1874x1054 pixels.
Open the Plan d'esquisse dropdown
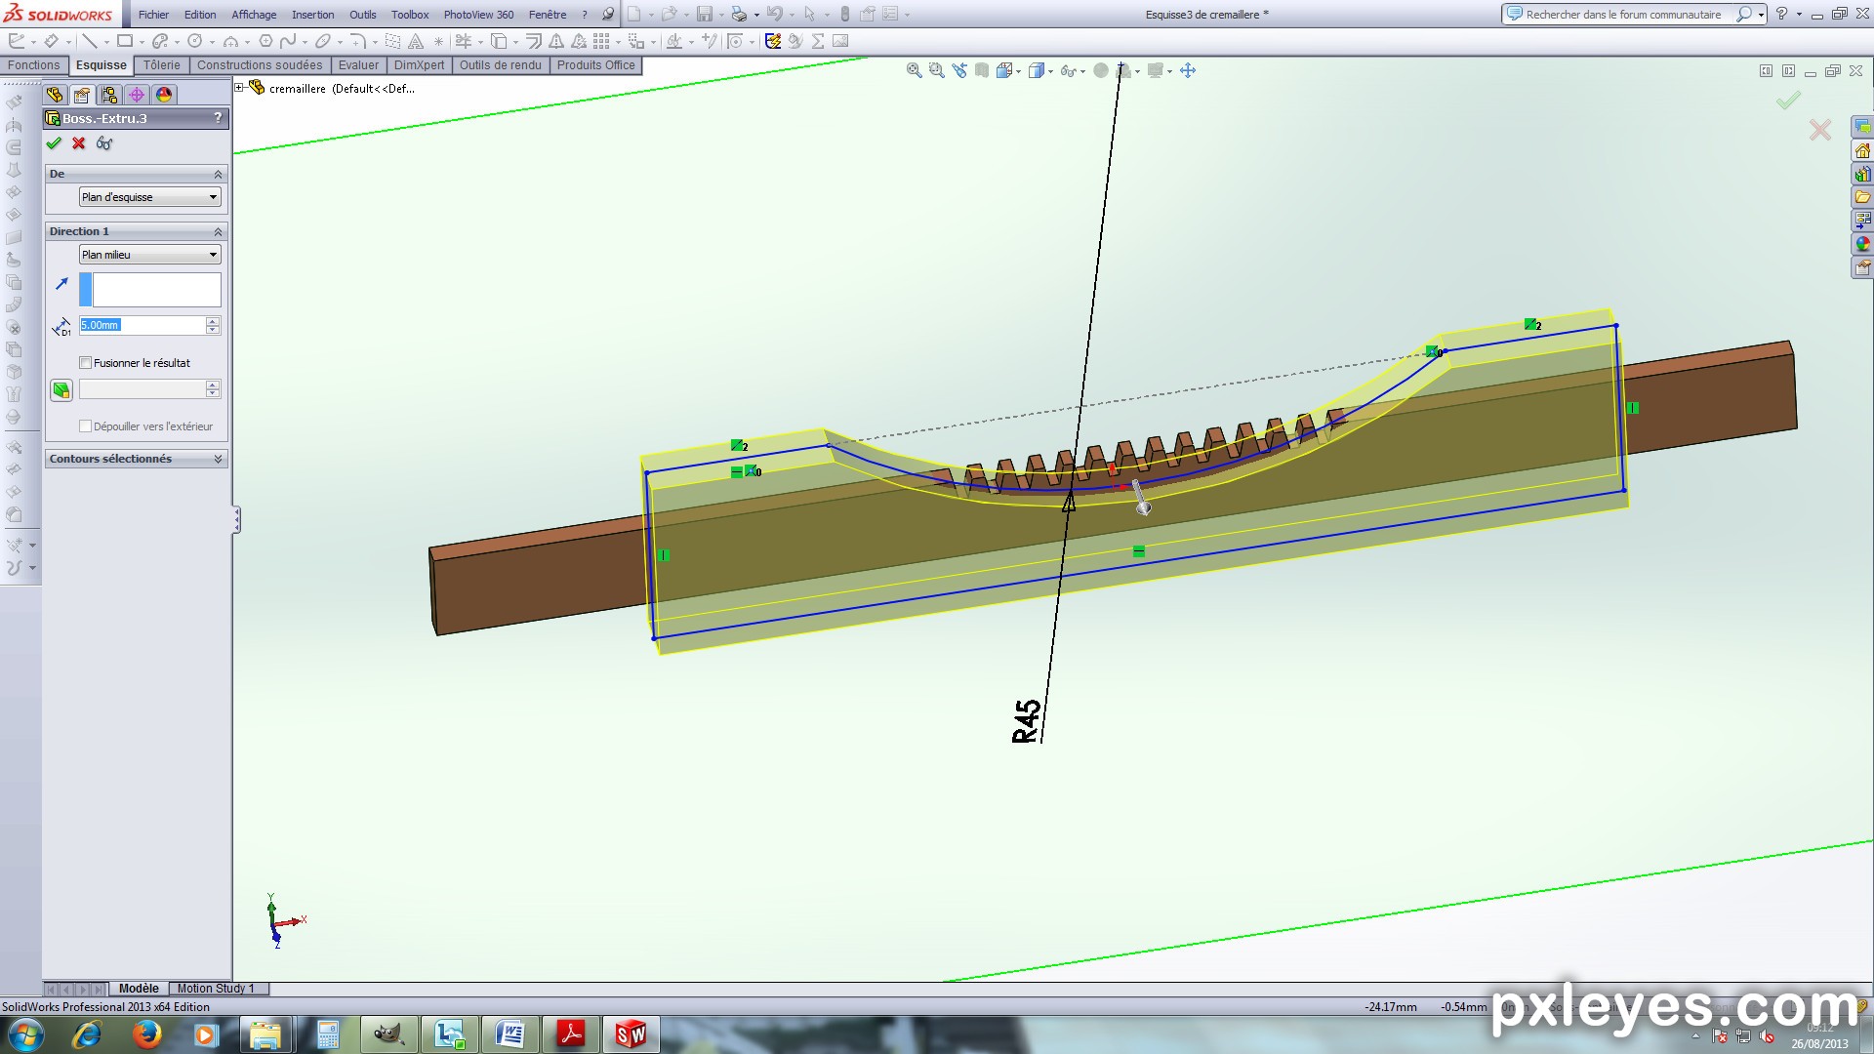click(150, 197)
